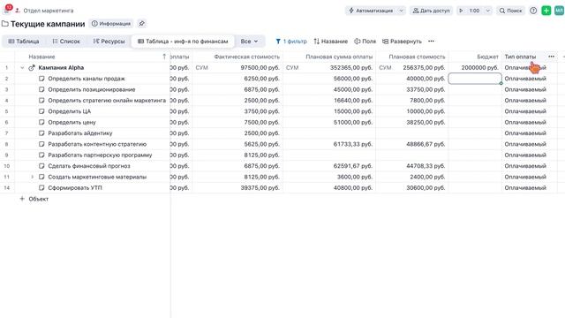Toggle checkbox for Определить каналы продаж
Image resolution: width=565 pixels, height=318 pixels.
click(41, 79)
